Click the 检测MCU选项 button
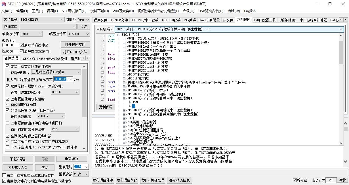 click(18, 167)
